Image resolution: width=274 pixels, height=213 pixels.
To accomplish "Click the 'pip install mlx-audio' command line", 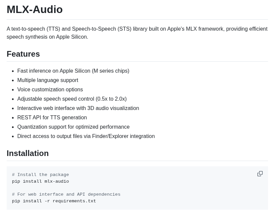I will (40, 181).
